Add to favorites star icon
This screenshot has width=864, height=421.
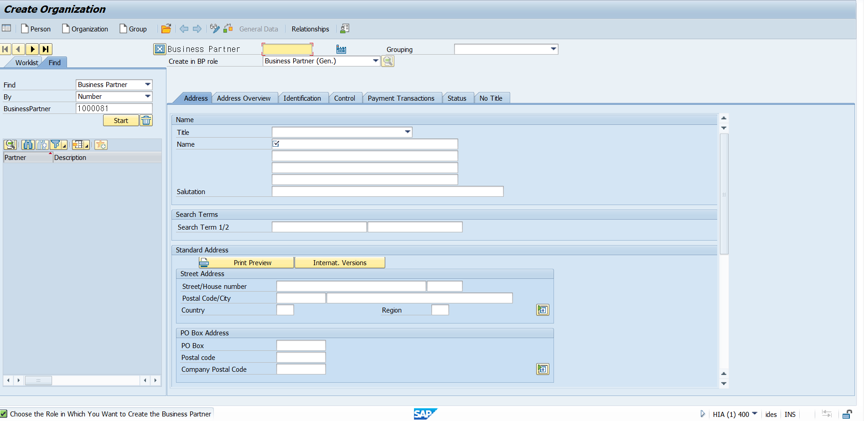[101, 145]
